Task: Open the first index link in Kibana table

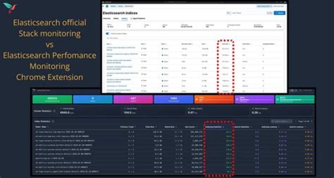Action: [122, 49]
